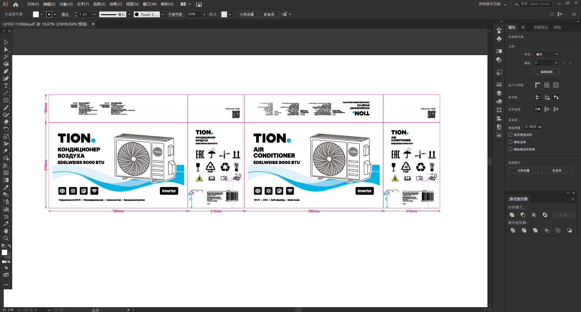The height and width of the screenshot is (312, 581).
Task: Open the 对象(O) menu
Action: pos(66,4)
